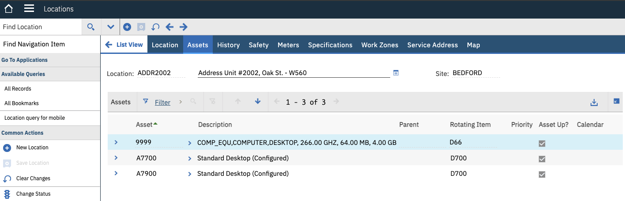Toggle Asset Up checkbox for asset A7900
Image resolution: width=625 pixels, height=201 pixels.
coord(542,174)
